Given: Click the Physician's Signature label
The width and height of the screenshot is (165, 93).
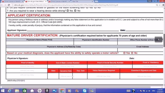Looking at the screenshot, I should 18,58.
